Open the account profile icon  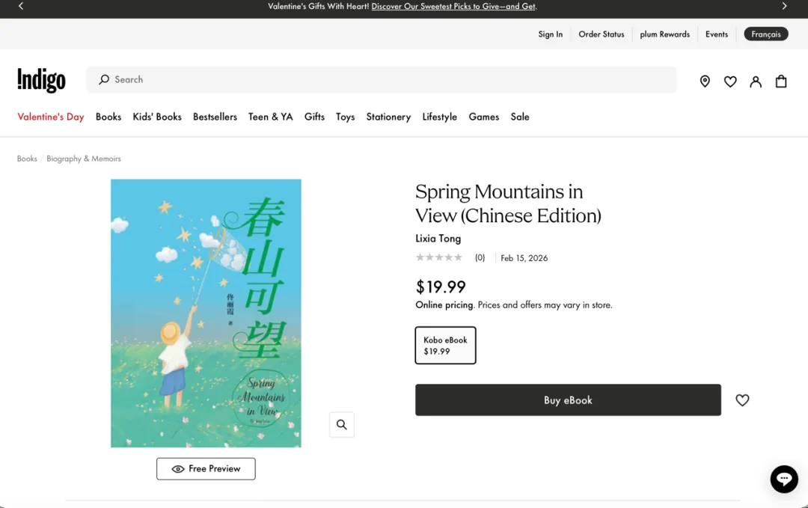point(756,82)
